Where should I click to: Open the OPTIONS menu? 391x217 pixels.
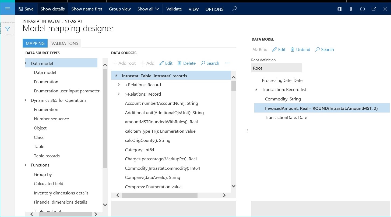[214, 9]
